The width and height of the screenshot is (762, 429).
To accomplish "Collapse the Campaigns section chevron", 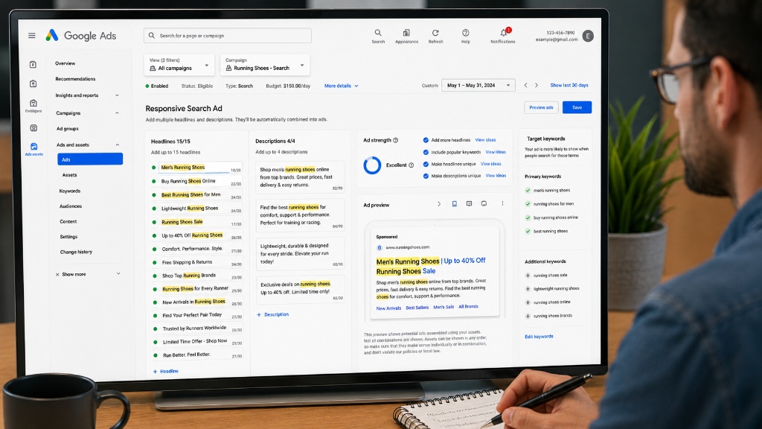I will tap(117, 113).
